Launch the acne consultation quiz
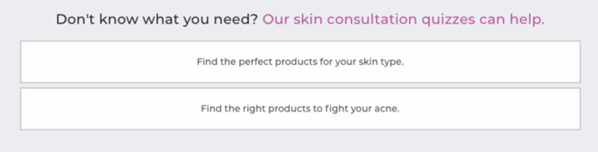598x152 pixels. click(x=300, y=109)
